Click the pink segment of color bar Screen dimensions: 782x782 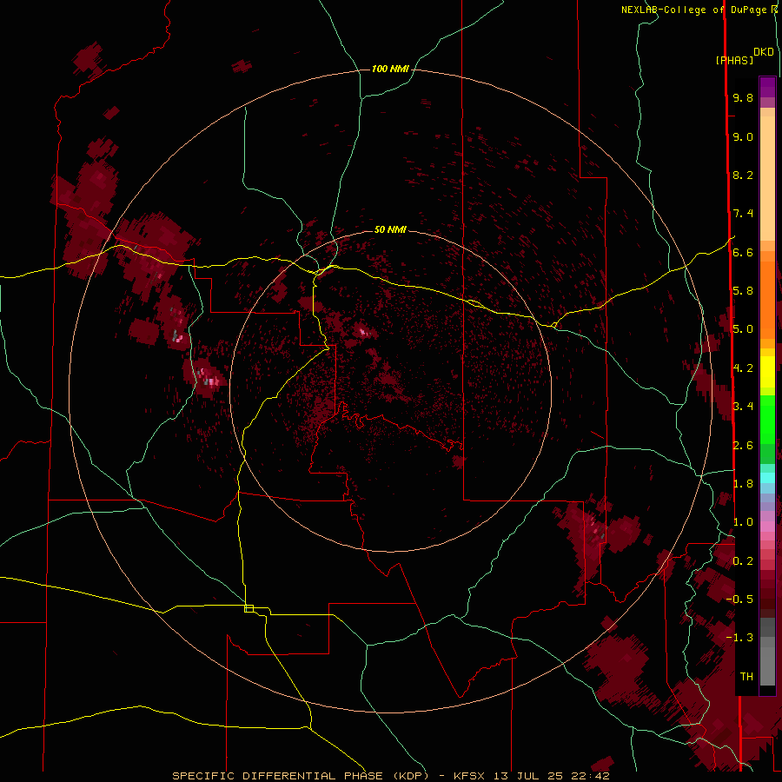(x=767, y=527)
